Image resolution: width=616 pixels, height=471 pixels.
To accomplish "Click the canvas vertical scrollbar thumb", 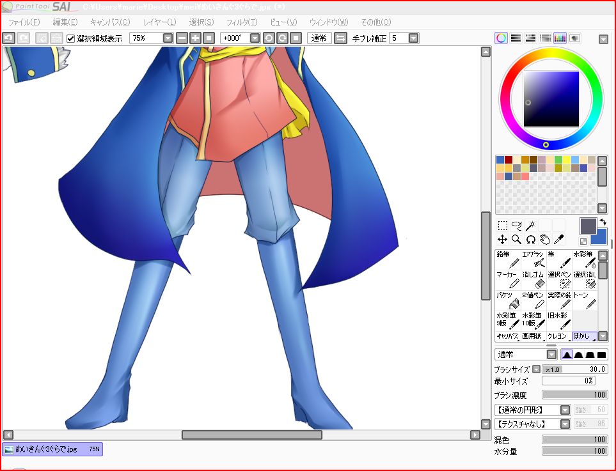I will pyautogui.click(x=486, y=256).
